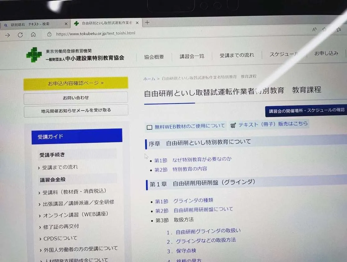Click the shopping cart icon for text sales

click(x=233, y=125)
